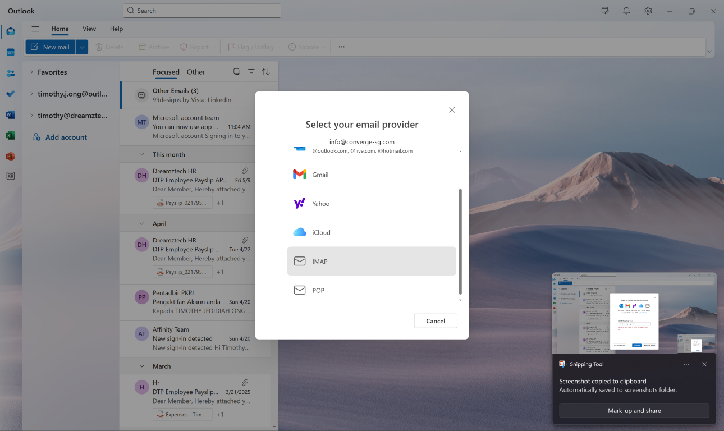724x431 pixels.
Task: Open the View menu
Action: click(x=89, y=29)
